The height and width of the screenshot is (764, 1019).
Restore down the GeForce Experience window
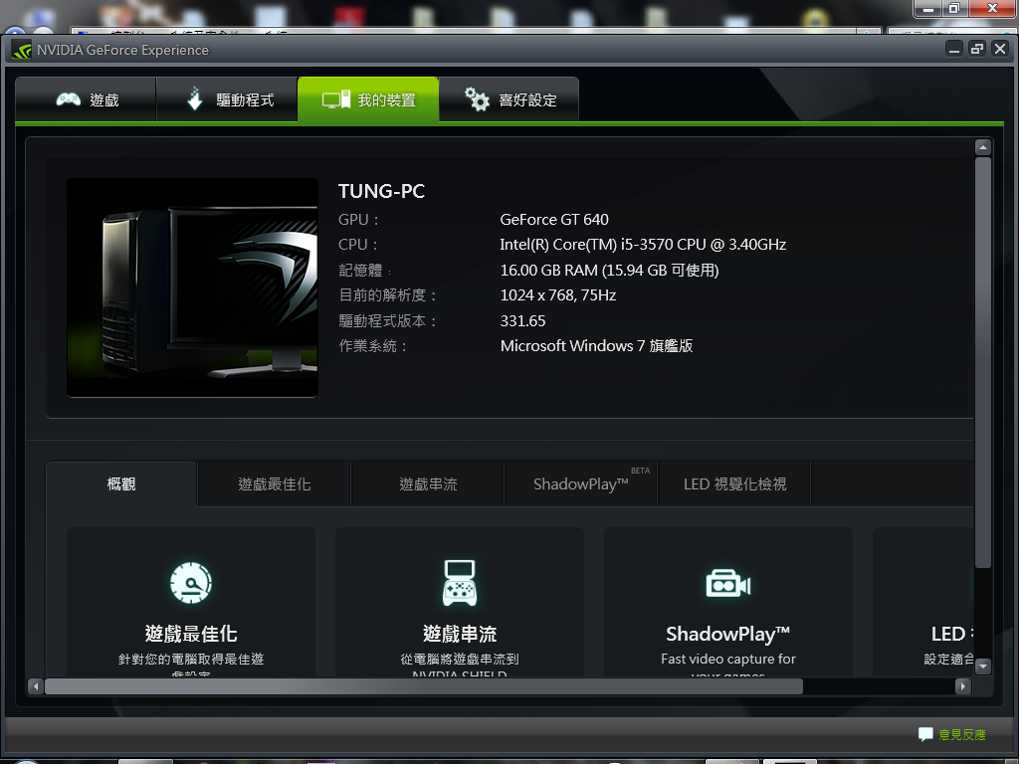[977, 49]
